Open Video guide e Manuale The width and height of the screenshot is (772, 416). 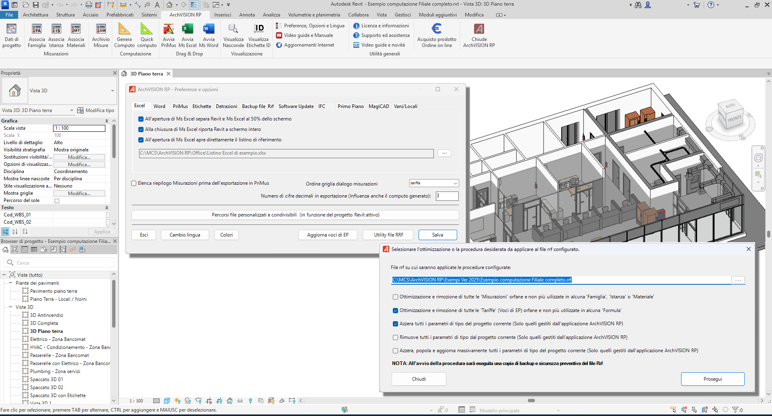(x=304, y=35)
